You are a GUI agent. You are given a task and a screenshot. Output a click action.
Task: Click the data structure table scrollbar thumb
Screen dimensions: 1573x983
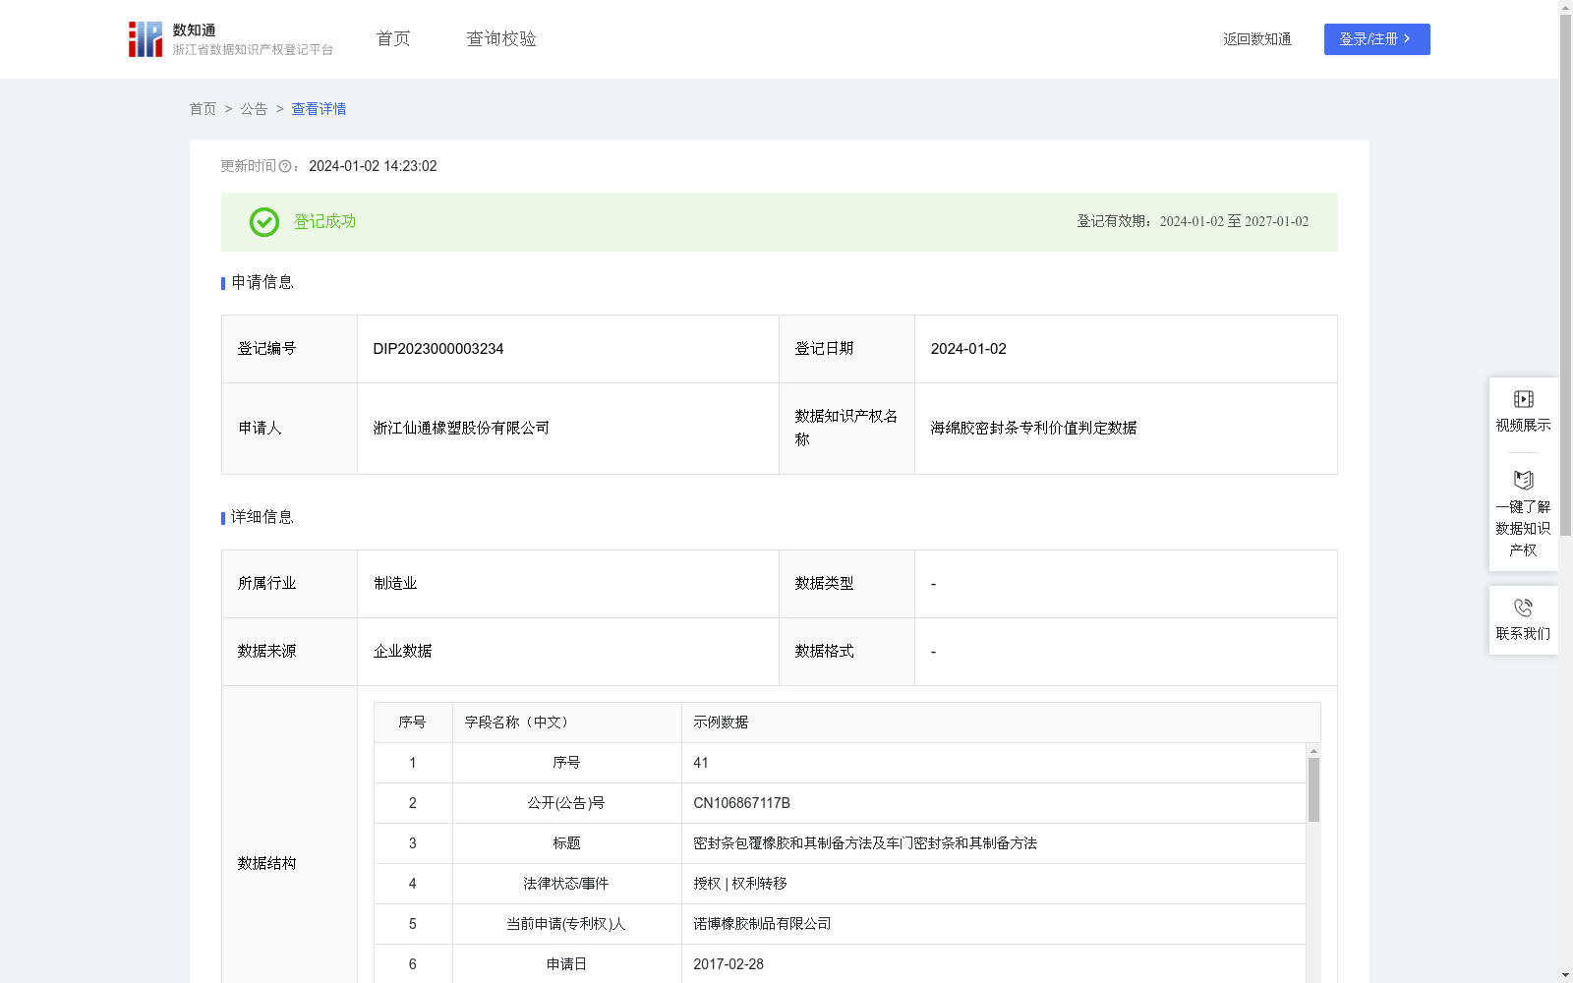click(x=1313, y=789)
